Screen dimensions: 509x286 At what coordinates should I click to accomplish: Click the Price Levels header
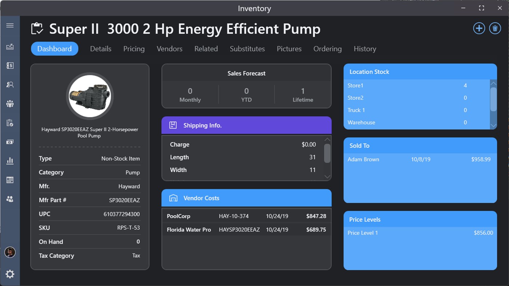click(x=420, y=219)
